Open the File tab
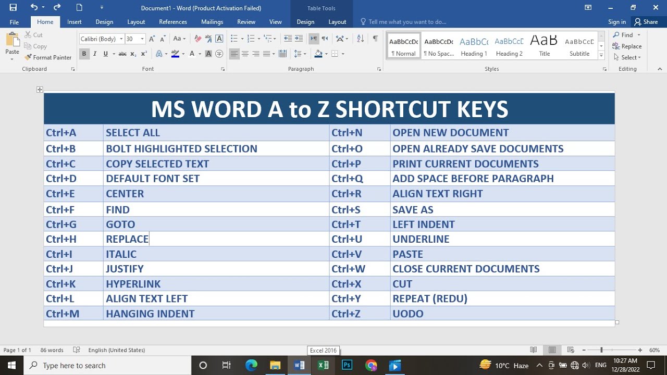 tap(14, 22)
